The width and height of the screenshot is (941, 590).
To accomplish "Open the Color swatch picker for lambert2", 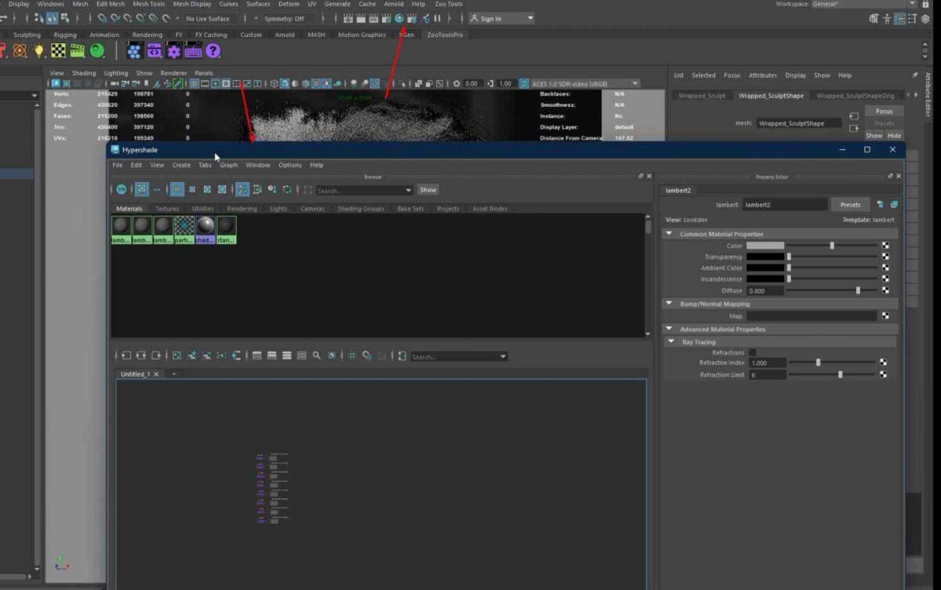I will [765, 246].
